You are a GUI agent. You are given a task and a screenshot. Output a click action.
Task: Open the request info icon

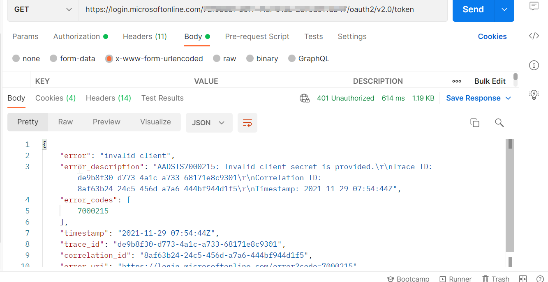point(534,65)
